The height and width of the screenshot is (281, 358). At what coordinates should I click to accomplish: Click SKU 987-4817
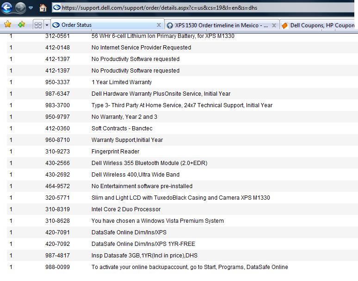57,256
